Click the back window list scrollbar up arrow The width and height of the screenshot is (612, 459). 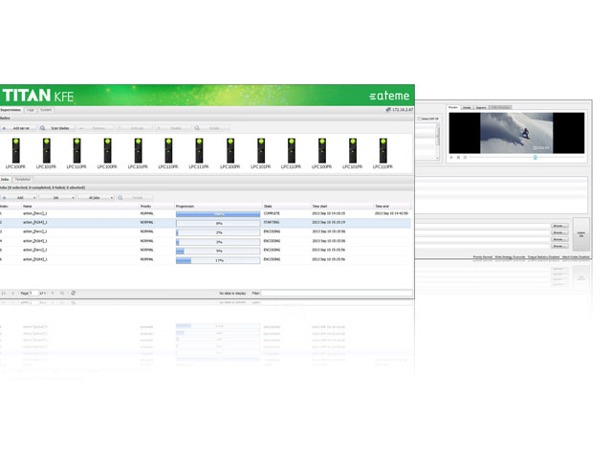pyautogui.click(x=438, y=125)
